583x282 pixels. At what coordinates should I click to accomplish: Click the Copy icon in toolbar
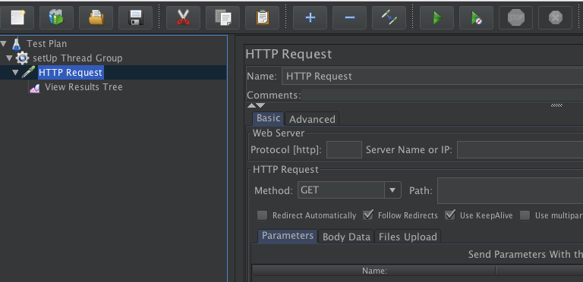tap(222, 17)
